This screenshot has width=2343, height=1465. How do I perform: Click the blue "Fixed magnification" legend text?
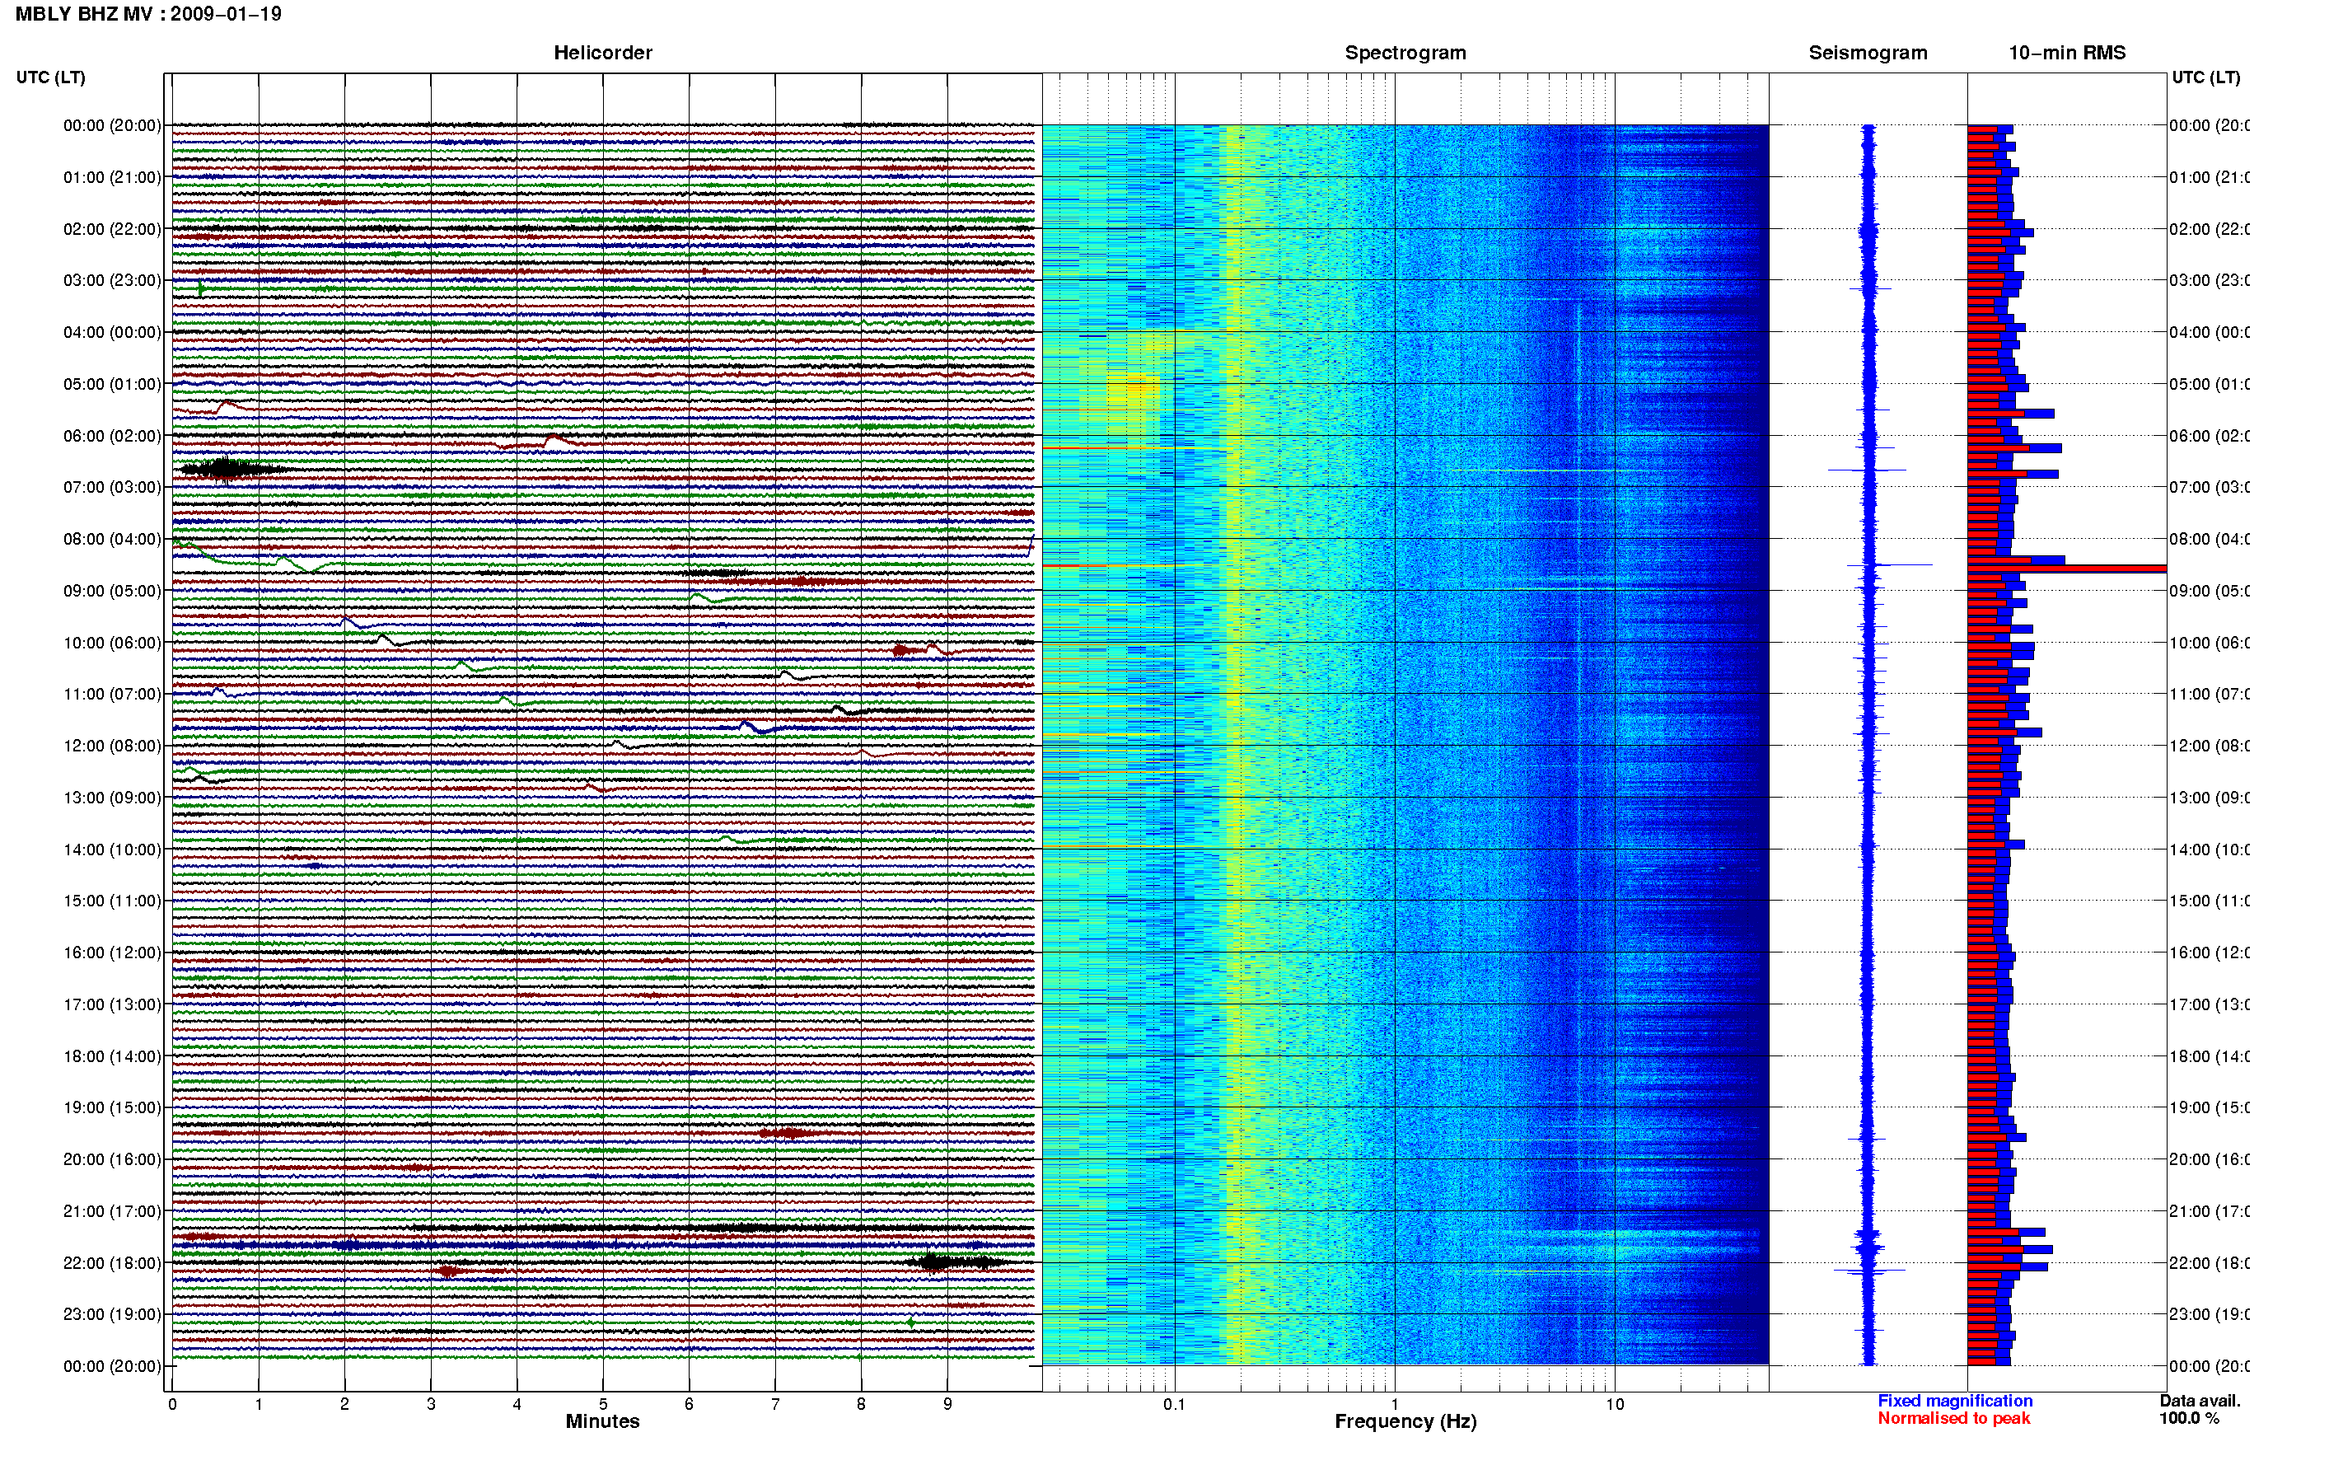point(1955,1401)
